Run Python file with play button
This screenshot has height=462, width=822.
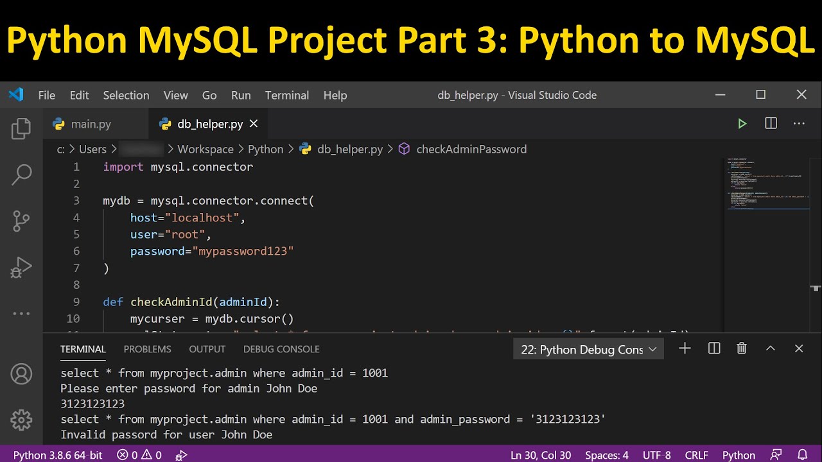pos(742,124)
